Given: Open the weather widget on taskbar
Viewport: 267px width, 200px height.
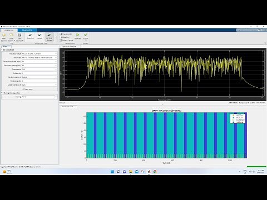Looking at the screenshot, I should point(7,172).
